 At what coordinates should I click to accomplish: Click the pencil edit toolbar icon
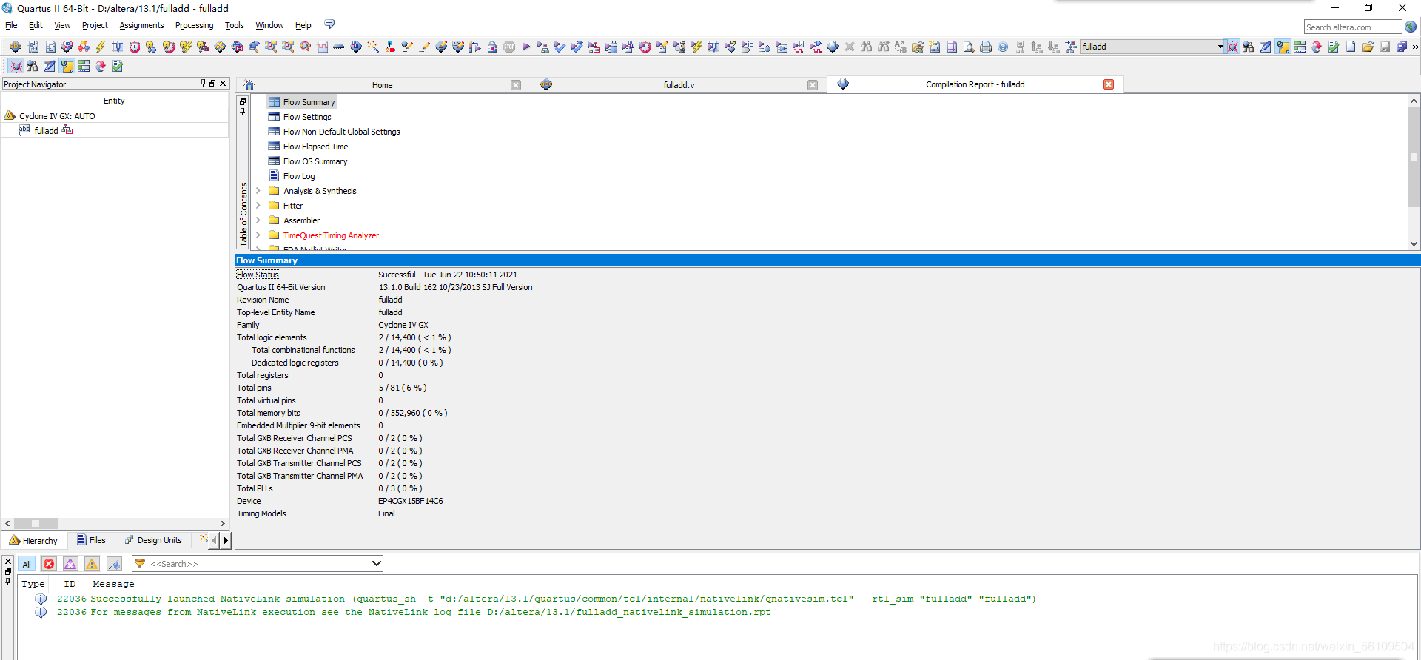click(424, 47)
